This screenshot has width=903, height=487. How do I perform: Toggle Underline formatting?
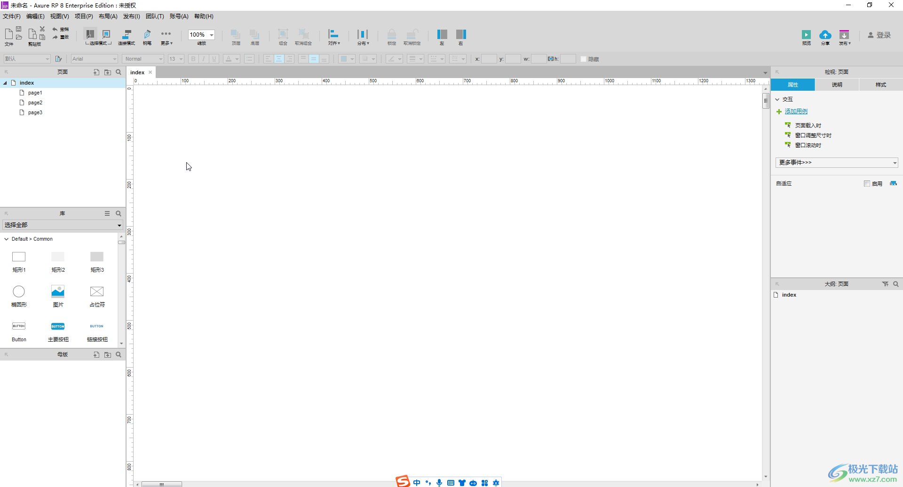(x=214, y=59)
